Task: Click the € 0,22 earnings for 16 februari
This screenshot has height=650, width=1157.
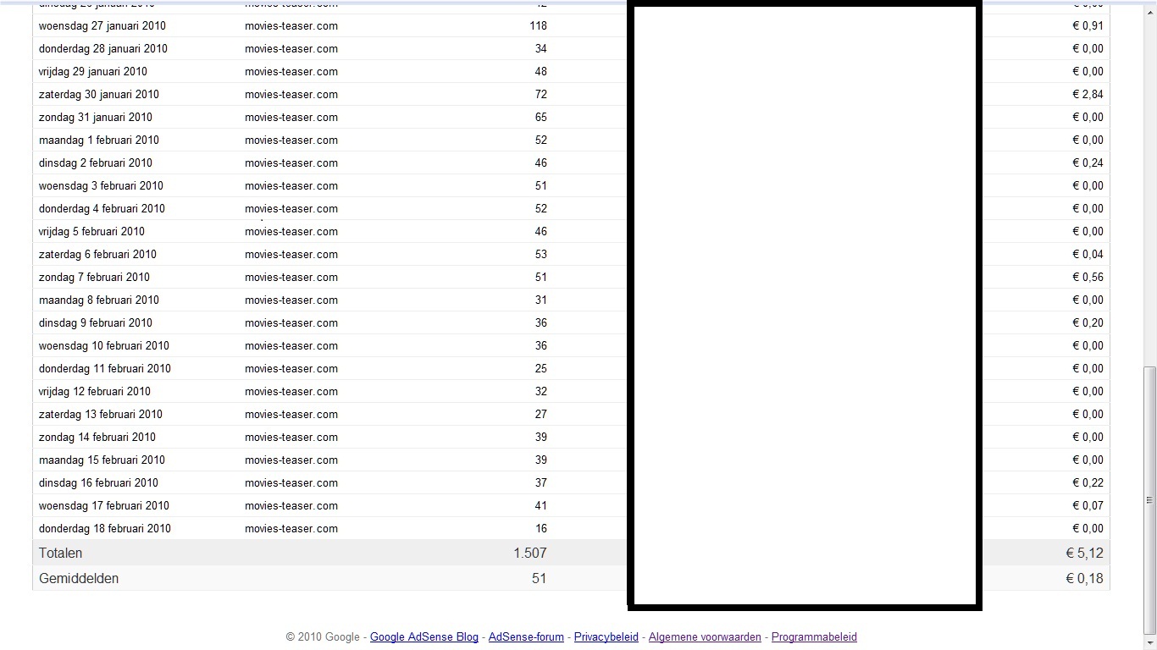Action: point(1088,482)
